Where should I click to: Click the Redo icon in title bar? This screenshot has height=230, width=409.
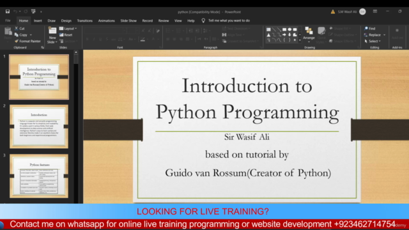point(26,11)
